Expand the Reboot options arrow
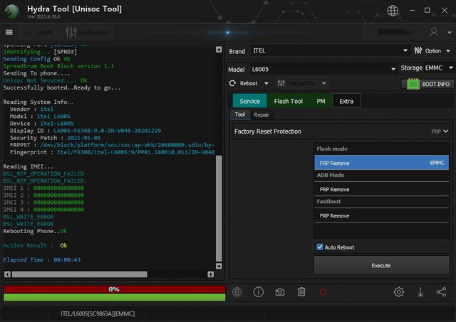 (266, 84)
